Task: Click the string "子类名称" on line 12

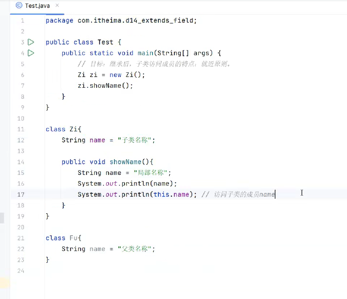Action: [134, 140]
